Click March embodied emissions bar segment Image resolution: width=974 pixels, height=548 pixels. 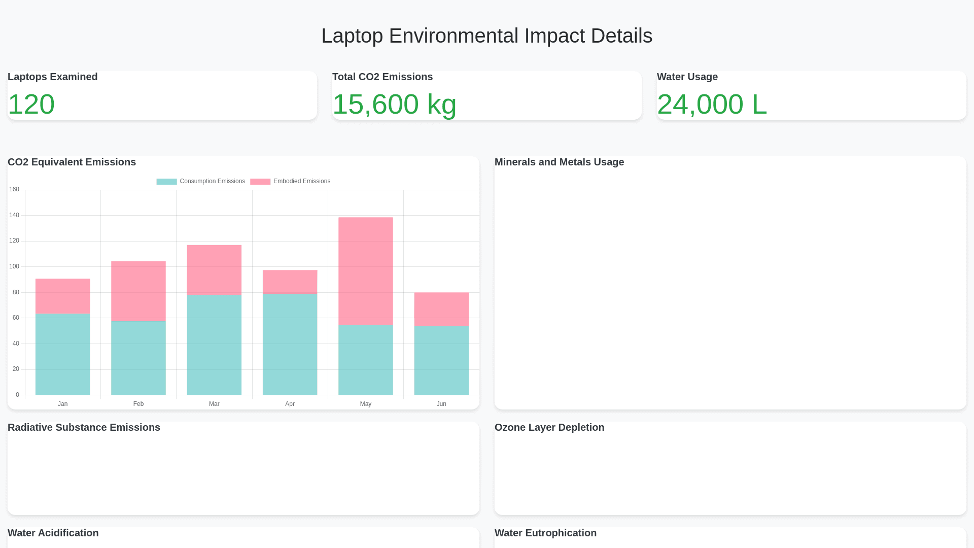pyautogui.click(x=214, y=270)
